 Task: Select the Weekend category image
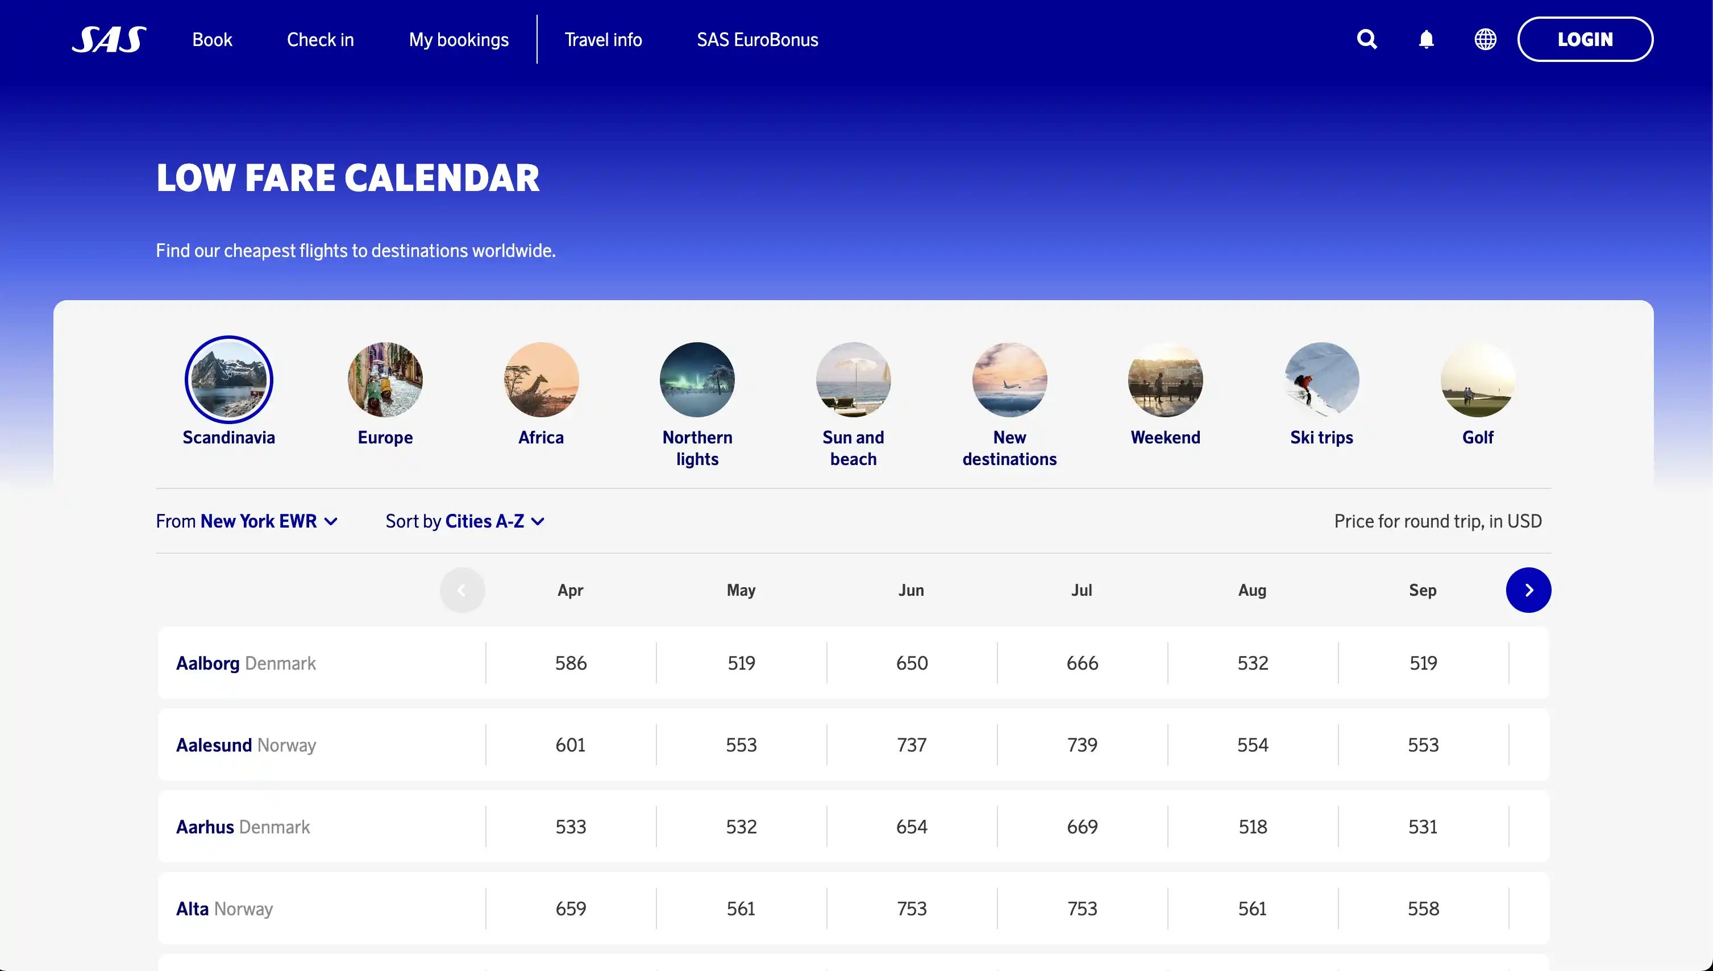pos(1165,379)
